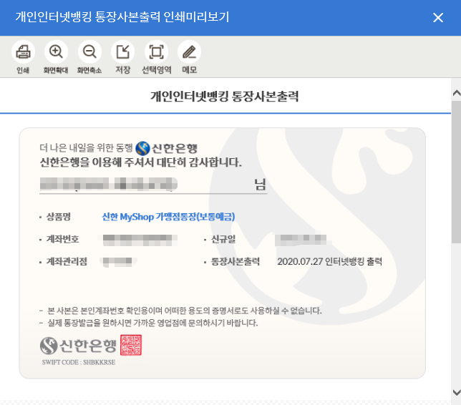461x405 pixels.
Task: Click the 계좌번호 label
Action: [x=62, y=239]
